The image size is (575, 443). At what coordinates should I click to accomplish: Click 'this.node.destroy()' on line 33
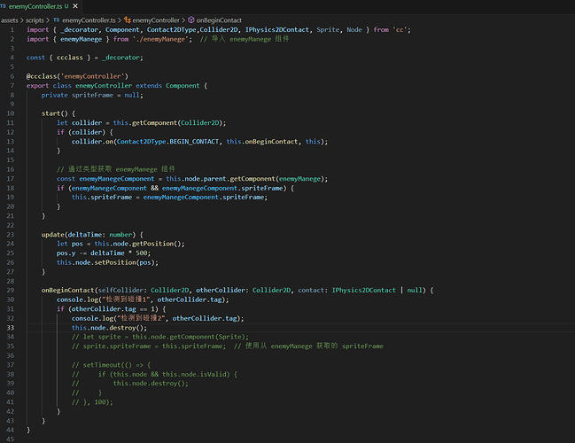pos(107,328)
